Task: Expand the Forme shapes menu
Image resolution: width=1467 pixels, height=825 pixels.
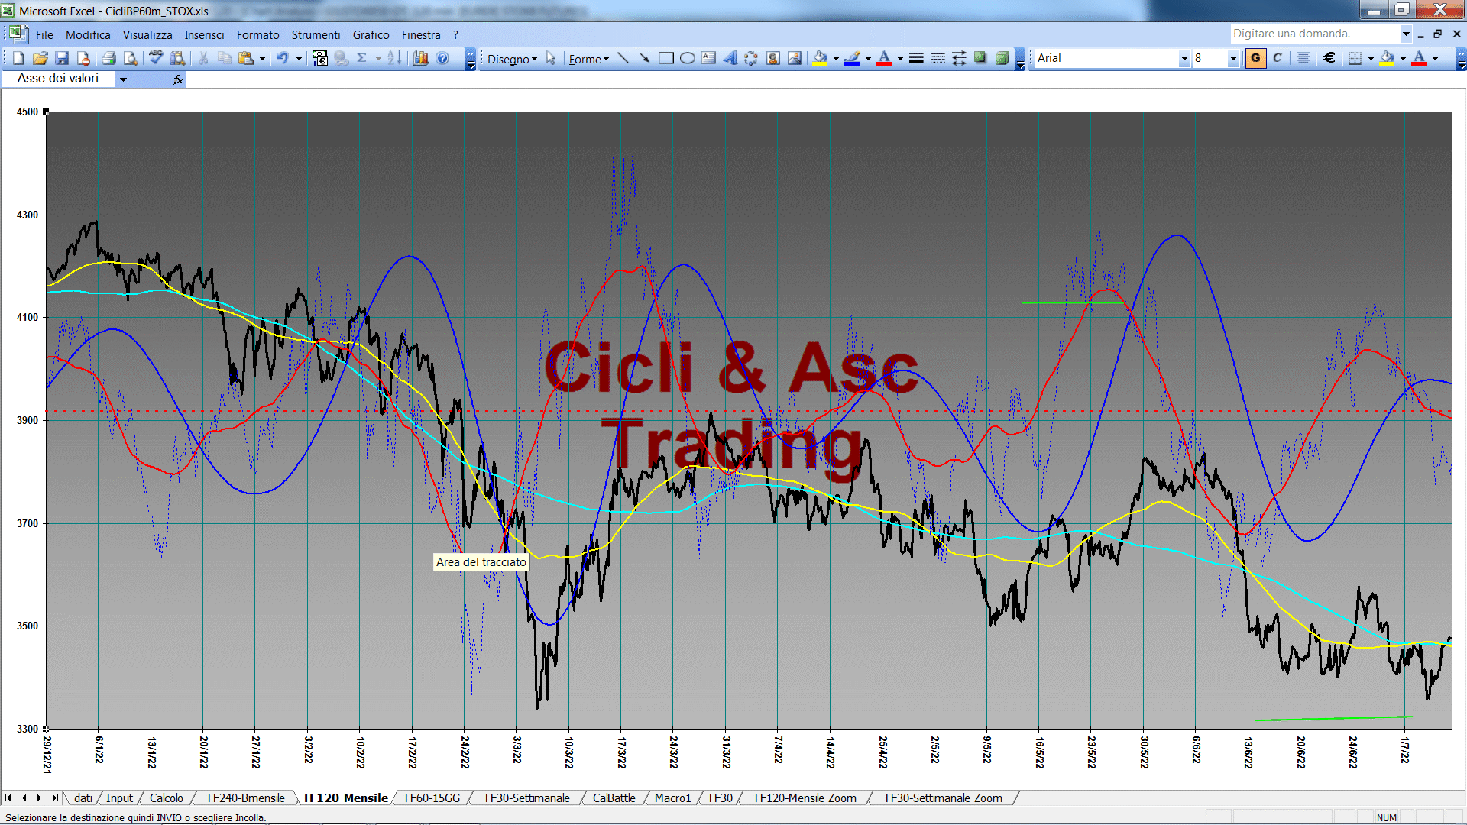Action: tap(588, 59)
